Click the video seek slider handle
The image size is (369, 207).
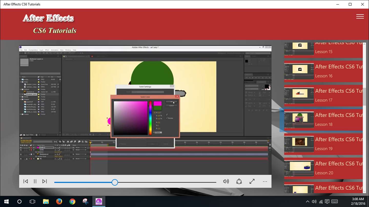pos(115,182)
